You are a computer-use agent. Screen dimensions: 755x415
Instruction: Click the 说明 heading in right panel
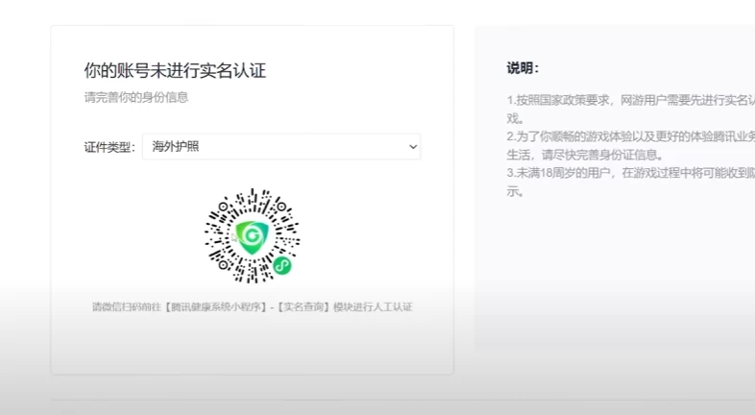click(x=523, y=68)
